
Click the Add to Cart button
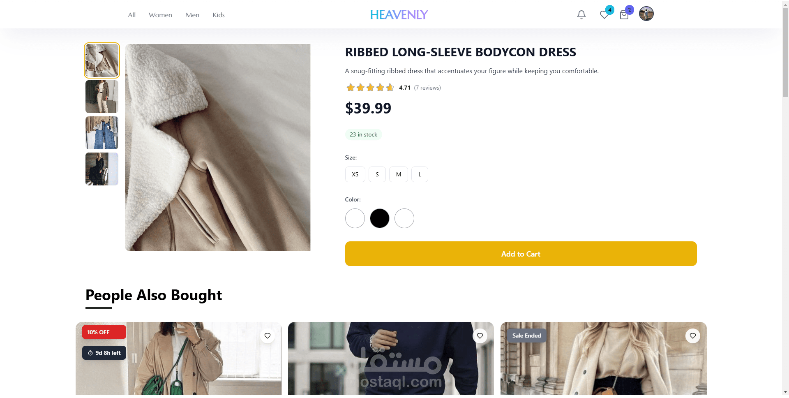click(521, 254)
